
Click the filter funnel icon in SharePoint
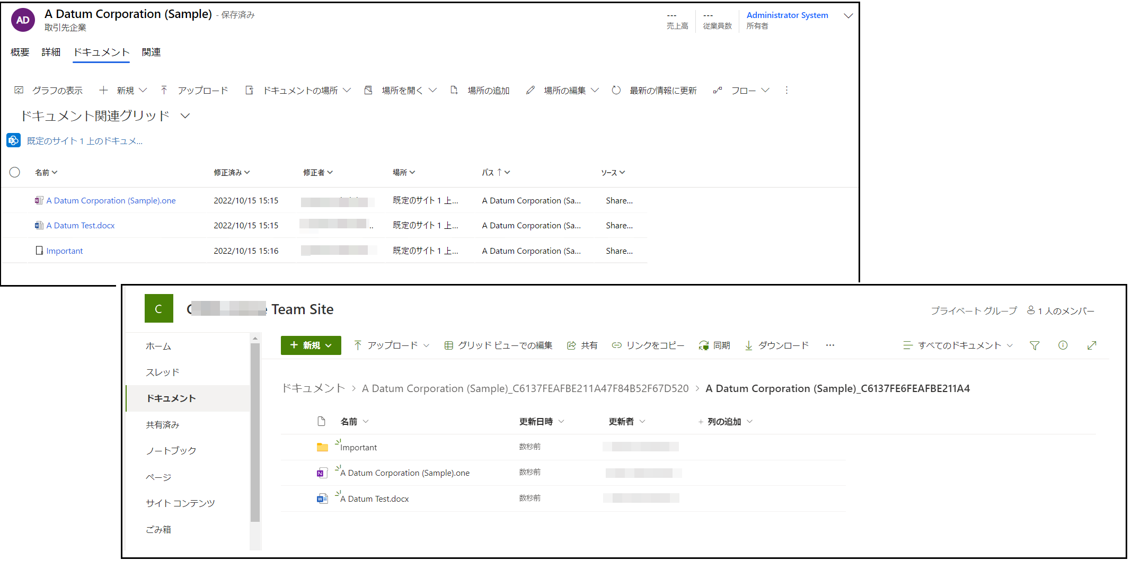click(x=1034, y=345)
